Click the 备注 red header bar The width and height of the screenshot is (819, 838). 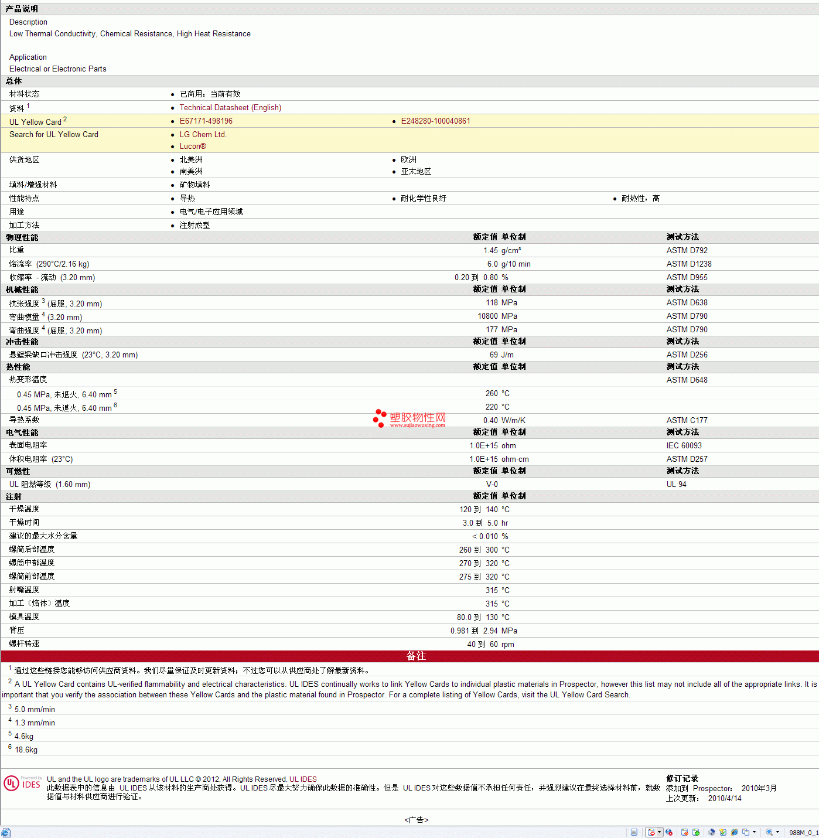point(409,656)
